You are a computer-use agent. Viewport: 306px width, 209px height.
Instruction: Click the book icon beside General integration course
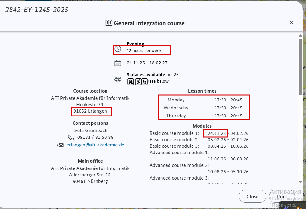pos(109,23)
